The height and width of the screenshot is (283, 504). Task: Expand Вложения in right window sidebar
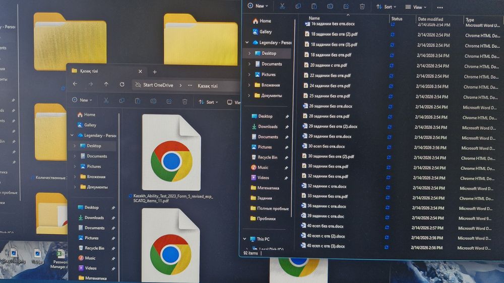(x=249, y=85)
